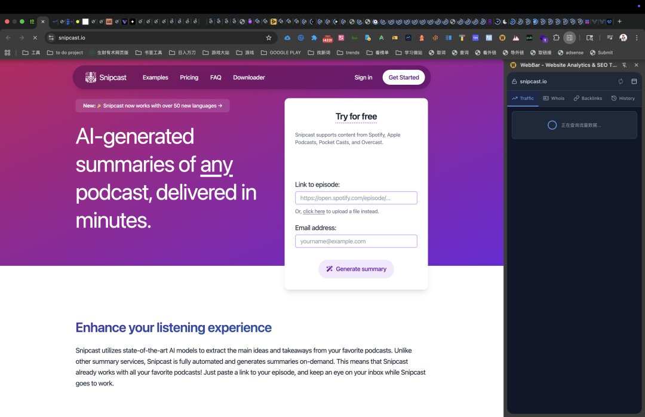Open the apps grid in bookmarks bar
Image resolution: width=645 pixels, height=417 pixels.
[7, 53]
